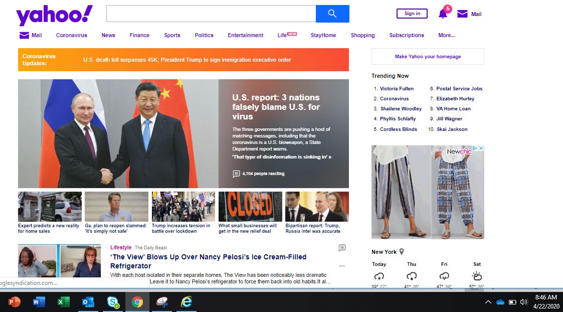The height and width of the screenshot is (312, 563).
Task: Click the Sign in button
Action: 412,14
